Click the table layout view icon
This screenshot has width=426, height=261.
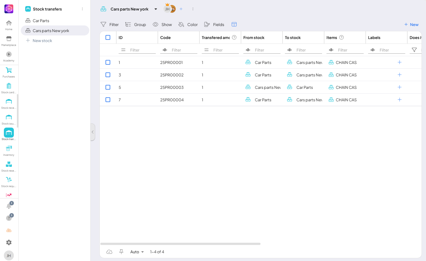pos(234,24)
